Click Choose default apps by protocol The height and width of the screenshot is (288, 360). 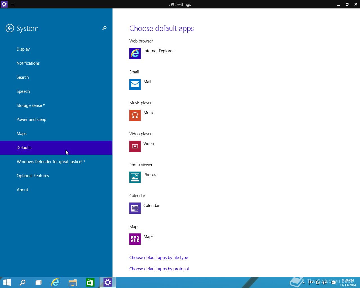(x=159, y=269)
